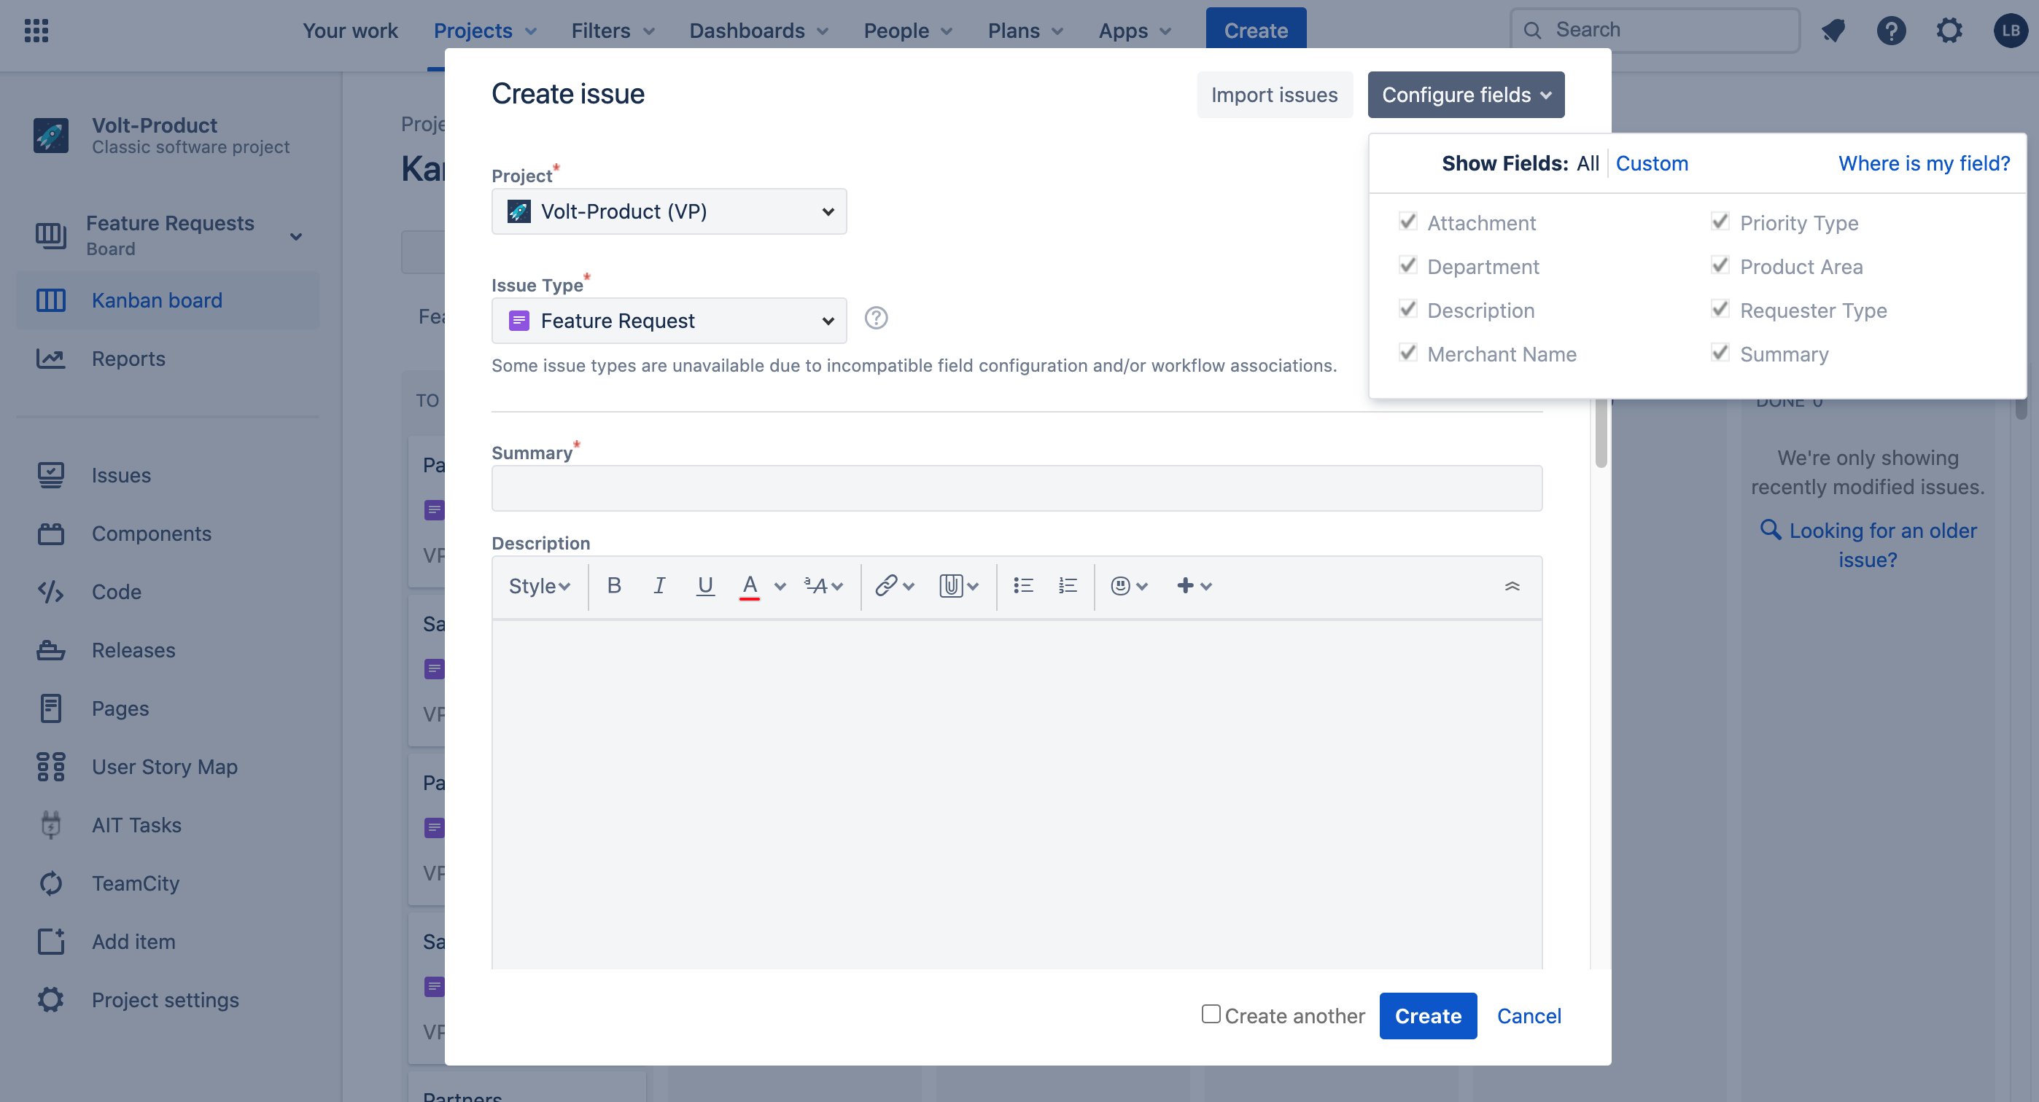The width and height of the screenshot is (2039, 1102).
Task: Switch Show Fields to Custom
Action: (1651, 163)
